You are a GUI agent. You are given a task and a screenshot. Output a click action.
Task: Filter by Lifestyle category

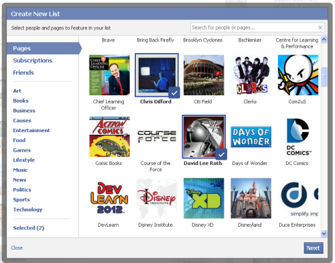(x=24, y=160)
